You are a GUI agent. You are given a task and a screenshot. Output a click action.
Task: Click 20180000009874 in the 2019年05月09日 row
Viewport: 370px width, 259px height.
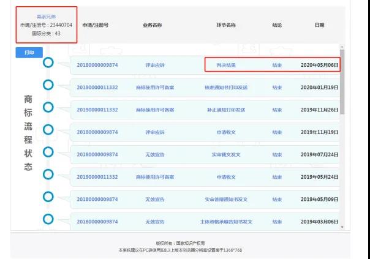tap(97, 200)
